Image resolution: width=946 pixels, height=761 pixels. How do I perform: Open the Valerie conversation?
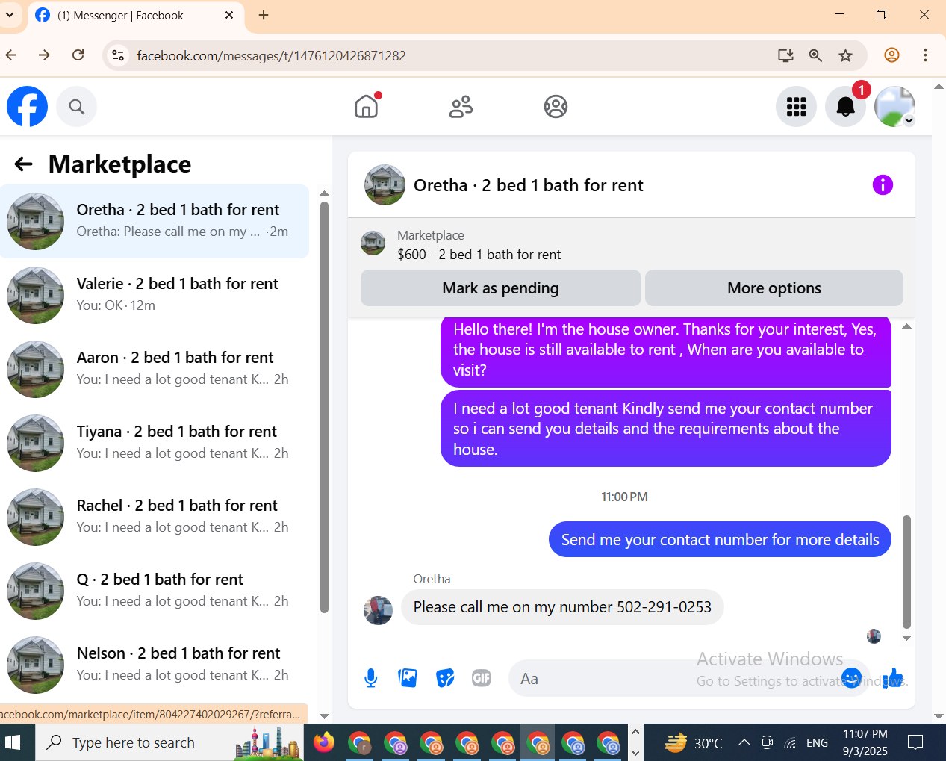click(155, 295)
